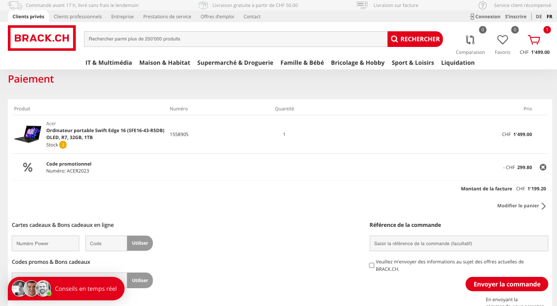
Task: Click the order reference input field
Action: click(x=459, y=243)
